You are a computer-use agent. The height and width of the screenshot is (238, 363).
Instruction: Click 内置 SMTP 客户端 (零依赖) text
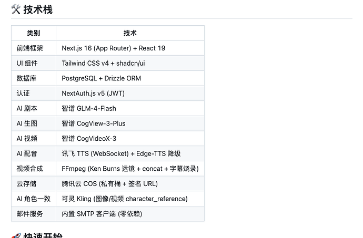click(x=102, y=214)
